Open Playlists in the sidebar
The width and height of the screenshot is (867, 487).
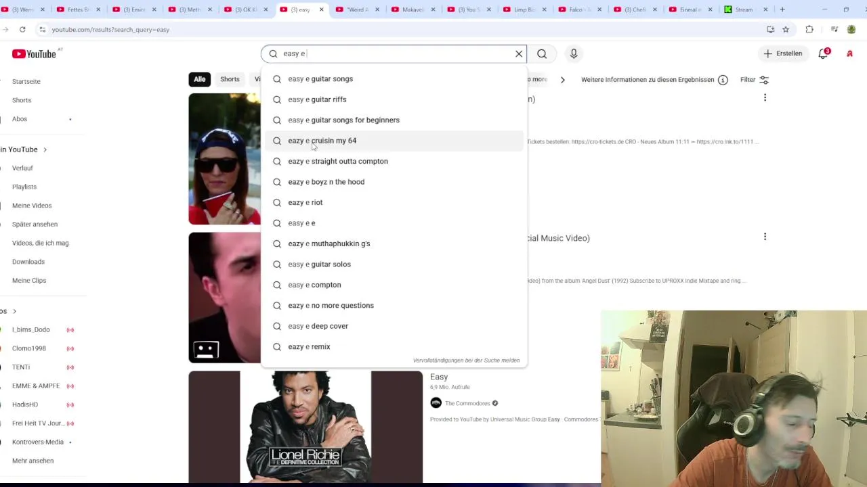click(x=24, y=187)
